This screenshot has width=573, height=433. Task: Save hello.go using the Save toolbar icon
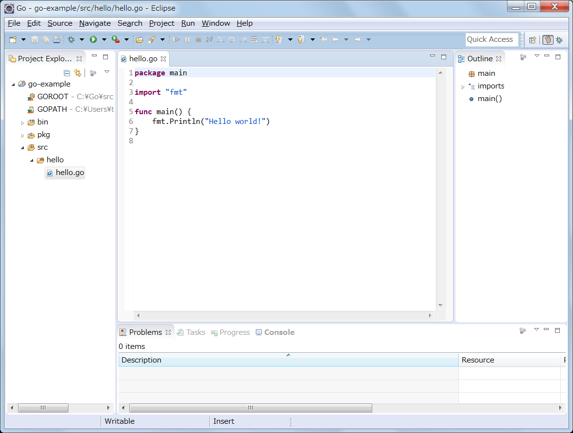click(x=35, y=39)
